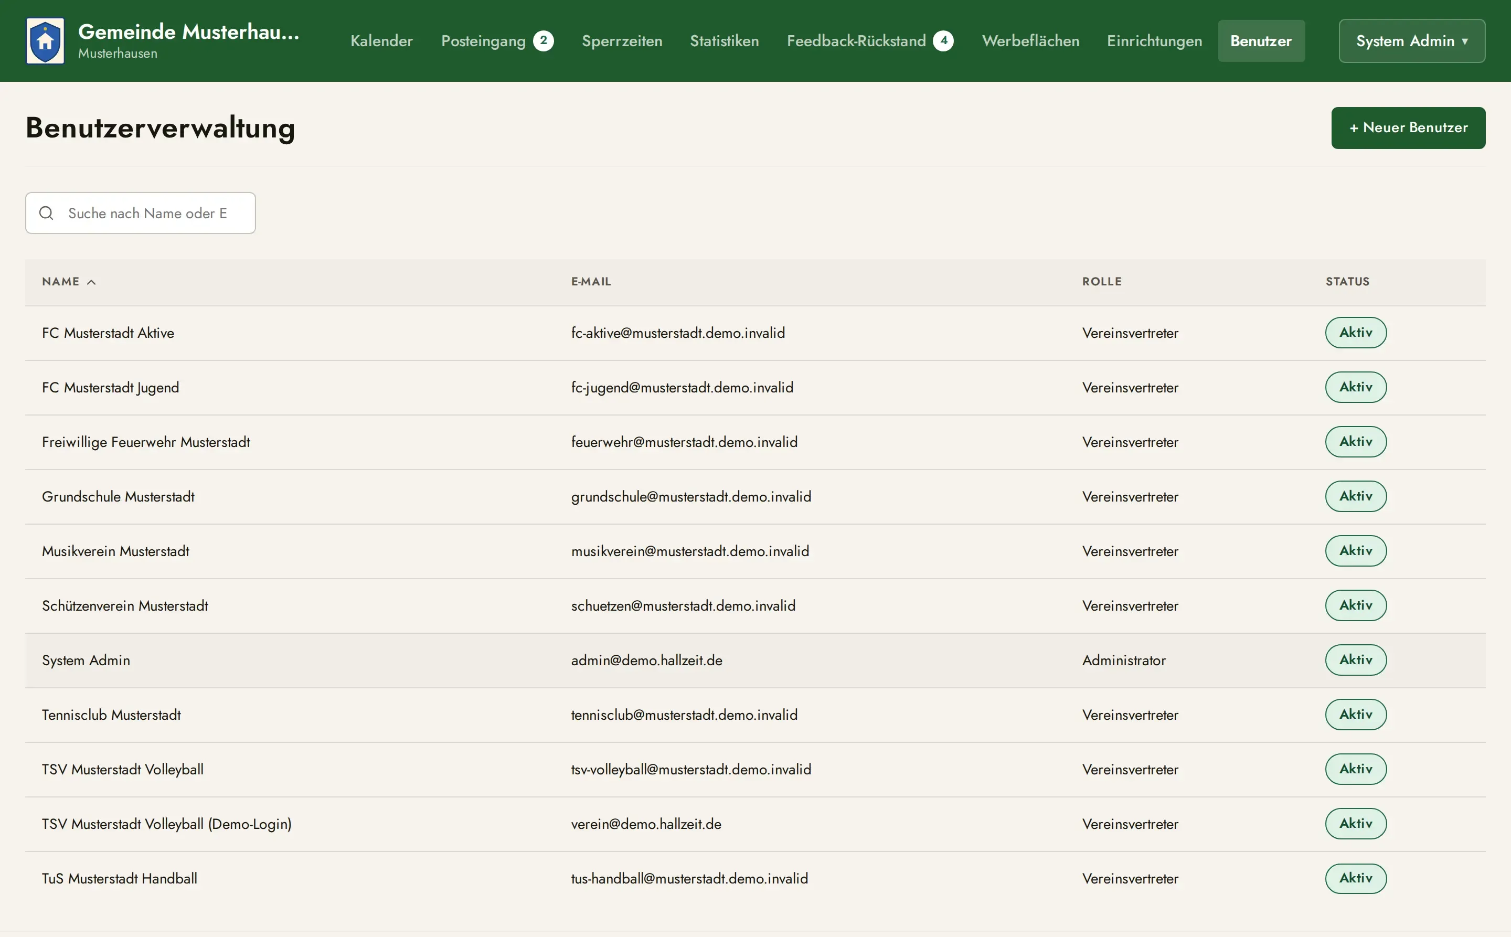Click the Gemeinde shield logo icon
Screen dimensions: 1511x937
click(x=45, y=41)
